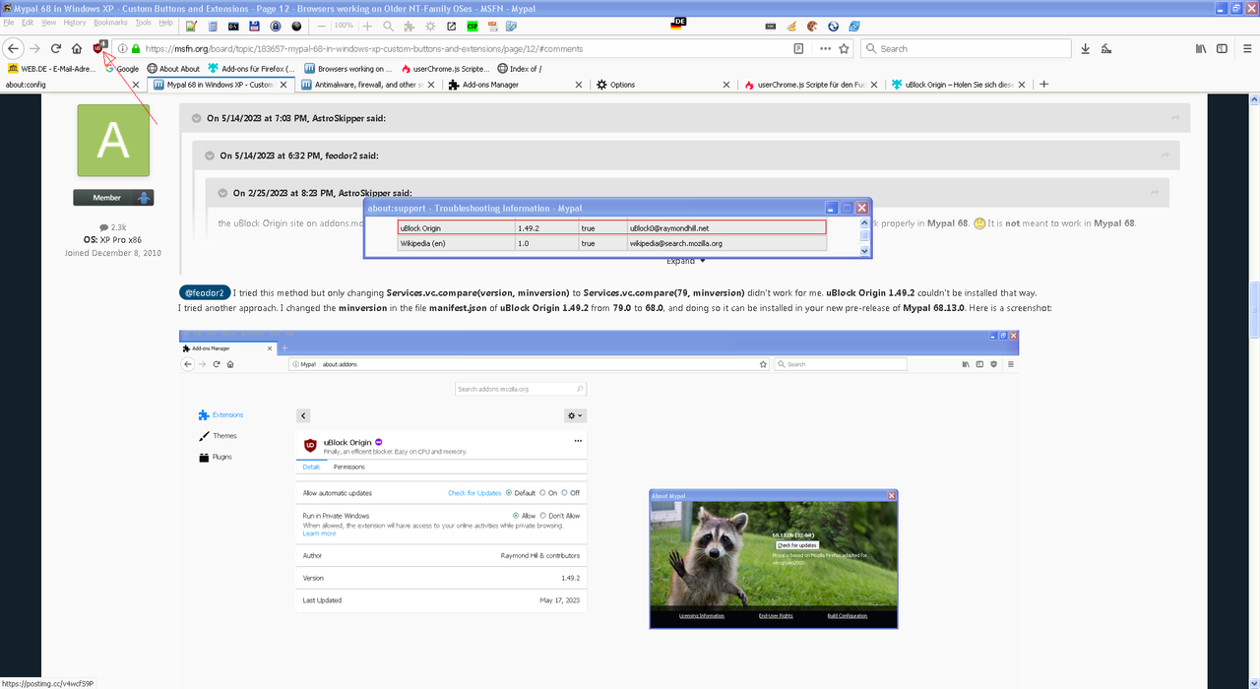Open the Downloads arrow button
Viewport: 1260px width, 689px height.
tap(1085, 48)
